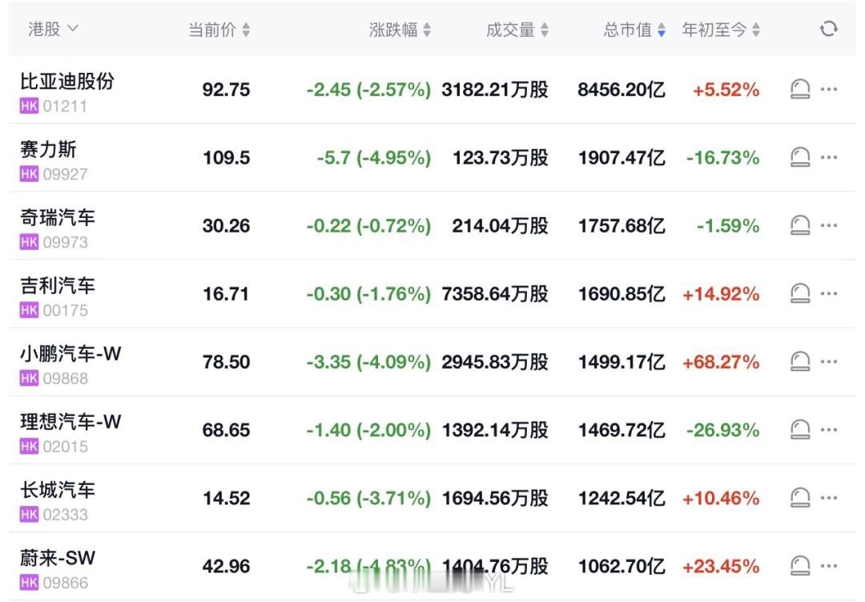Image resolution: width=865 pixels, height=602 pixels.
Task: Open more options for 吉利汽车
Action: (x=829, y=293)
